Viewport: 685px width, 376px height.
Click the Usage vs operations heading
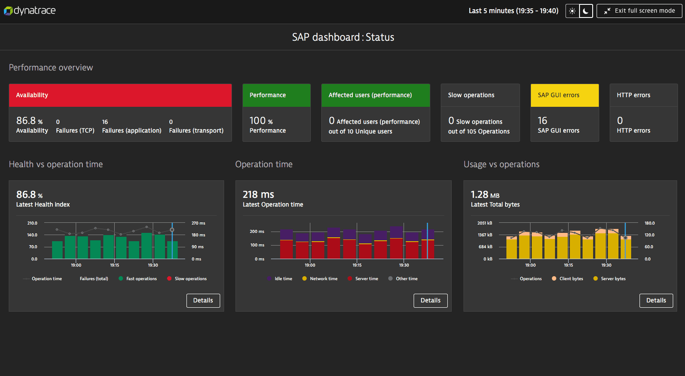pyautogui.click(x=502, y=164)
